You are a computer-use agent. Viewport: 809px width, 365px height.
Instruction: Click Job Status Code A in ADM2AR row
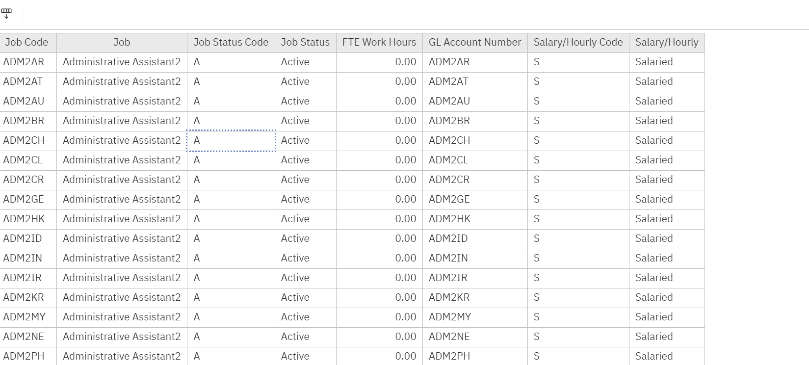231,62
